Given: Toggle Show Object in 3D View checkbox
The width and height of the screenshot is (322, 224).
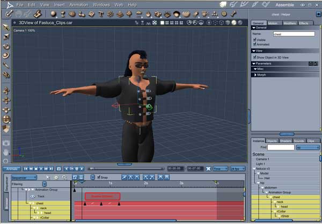Looking at the screenshot, I should click(x=254, y=56).
